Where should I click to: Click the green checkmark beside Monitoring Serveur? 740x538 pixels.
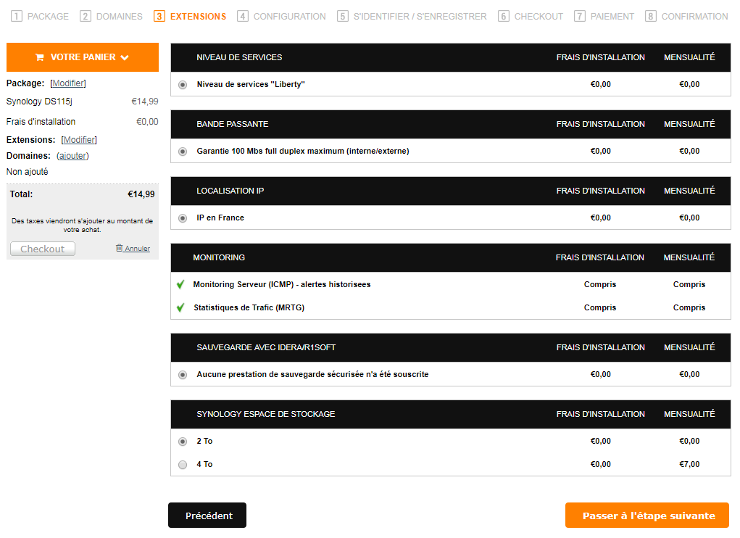point(180,284)
